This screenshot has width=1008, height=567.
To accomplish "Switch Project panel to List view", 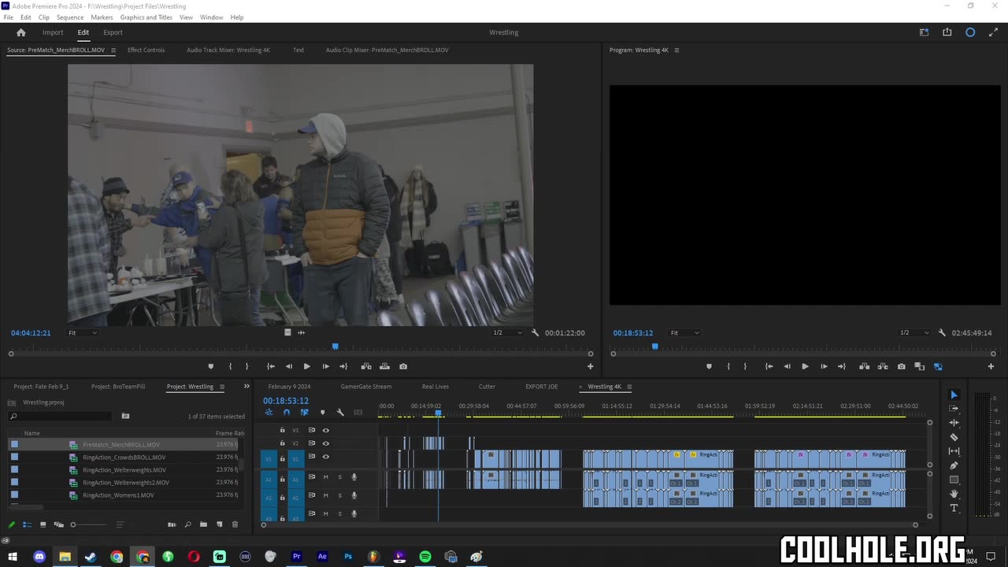I will tap(27, 524).
